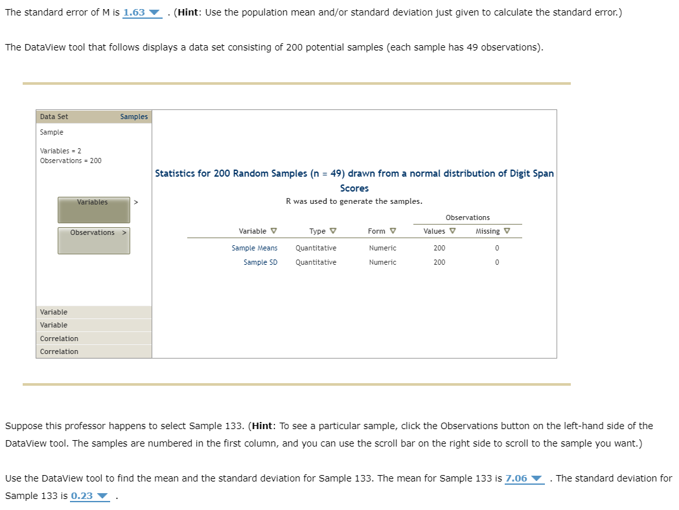The height and width of the screenshot is (510, 679).
Task: Select the Sample SD variable link
Action: pos(260,261)
